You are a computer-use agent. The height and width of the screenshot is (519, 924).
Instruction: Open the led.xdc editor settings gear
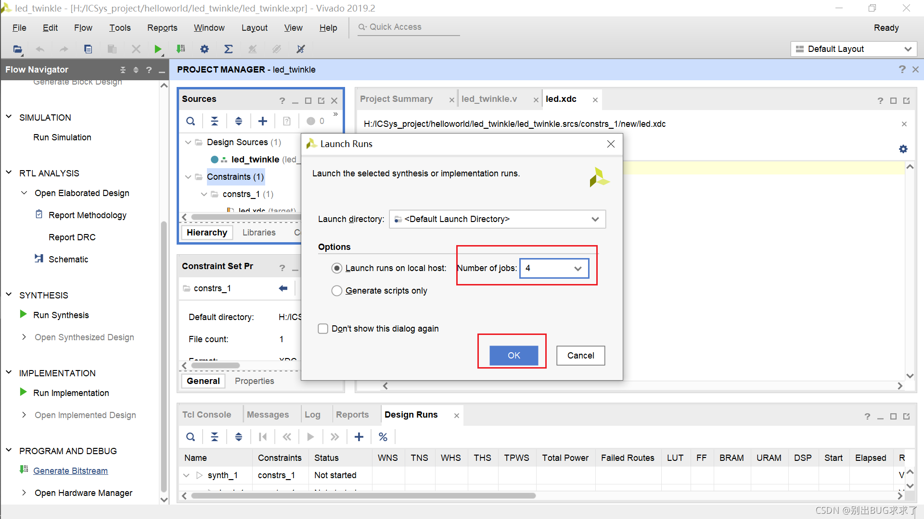tap(903, 149)
